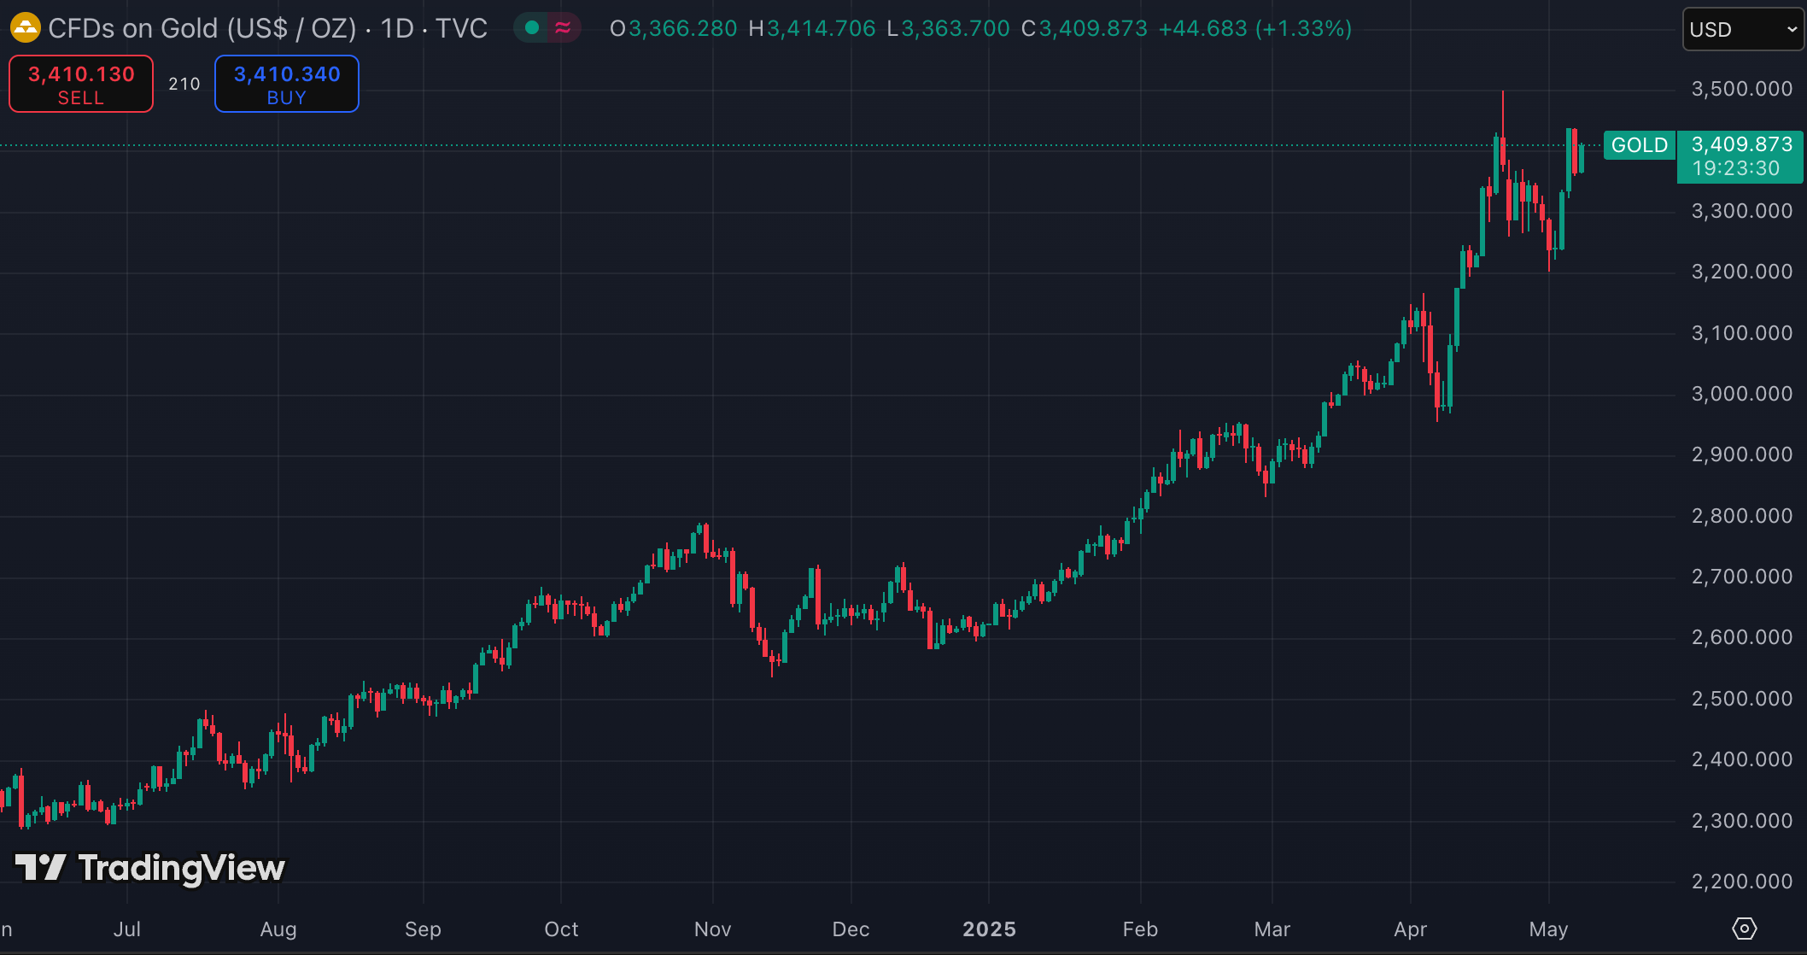1807x955 pixels.
Task: Click the May time axis label
Action: (1548, 929)
